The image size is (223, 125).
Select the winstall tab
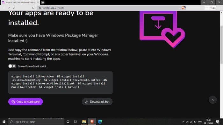pos(20,3)
